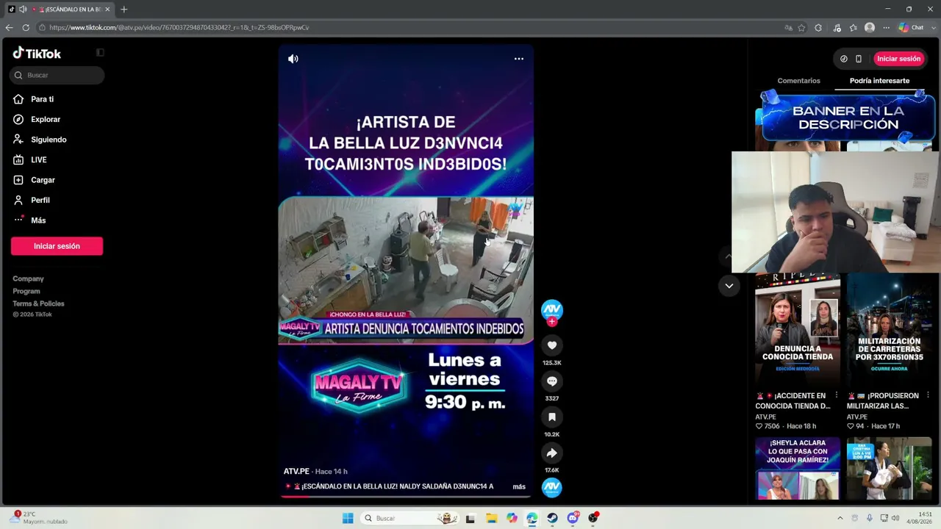The width and height of the screenshot is (941, 529).
Task: Open the weather widget showing 23°C
Action: pos(38,518)
